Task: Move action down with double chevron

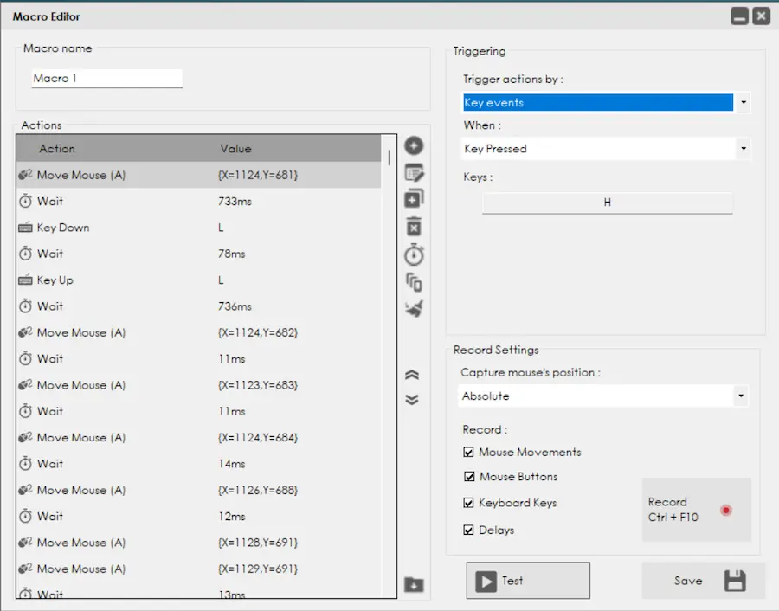Action: 413,400
